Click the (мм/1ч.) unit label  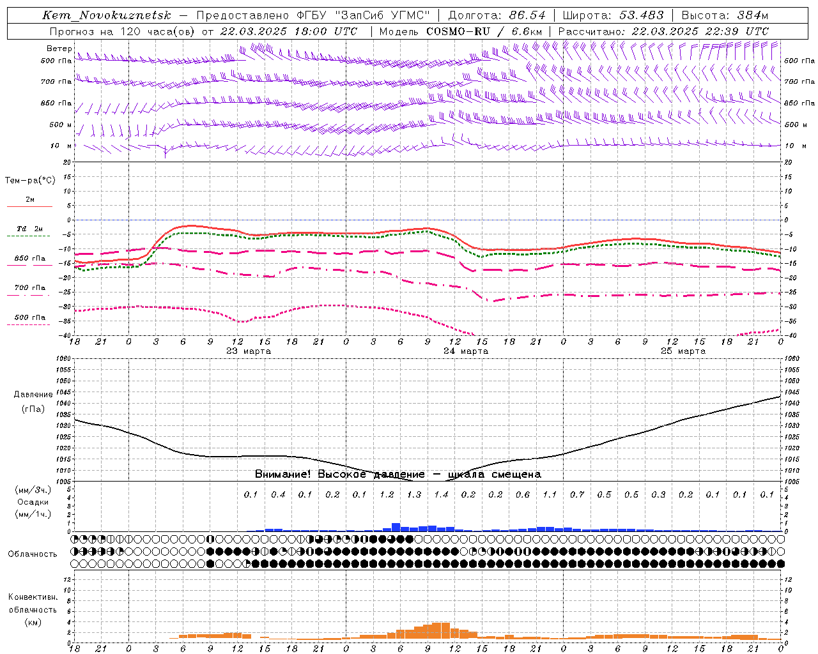(33, 514)
